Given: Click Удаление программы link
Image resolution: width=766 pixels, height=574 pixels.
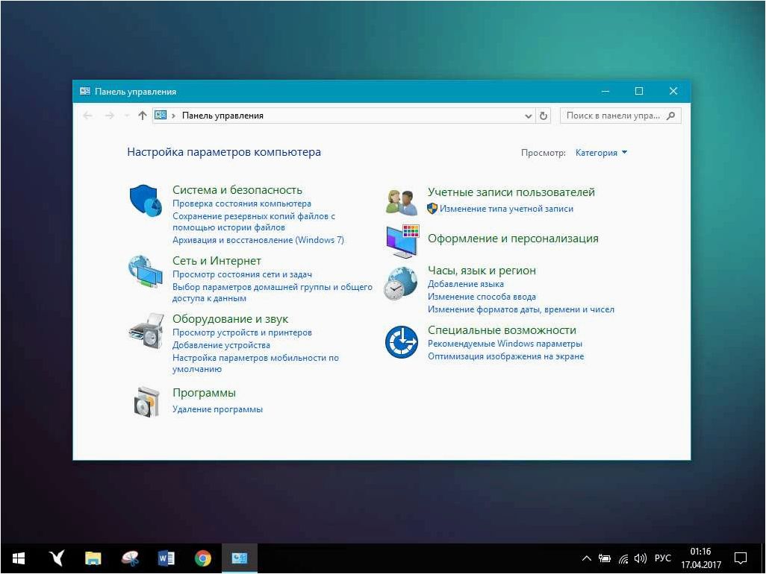Looking at the screenshot, I should [217, 409].
